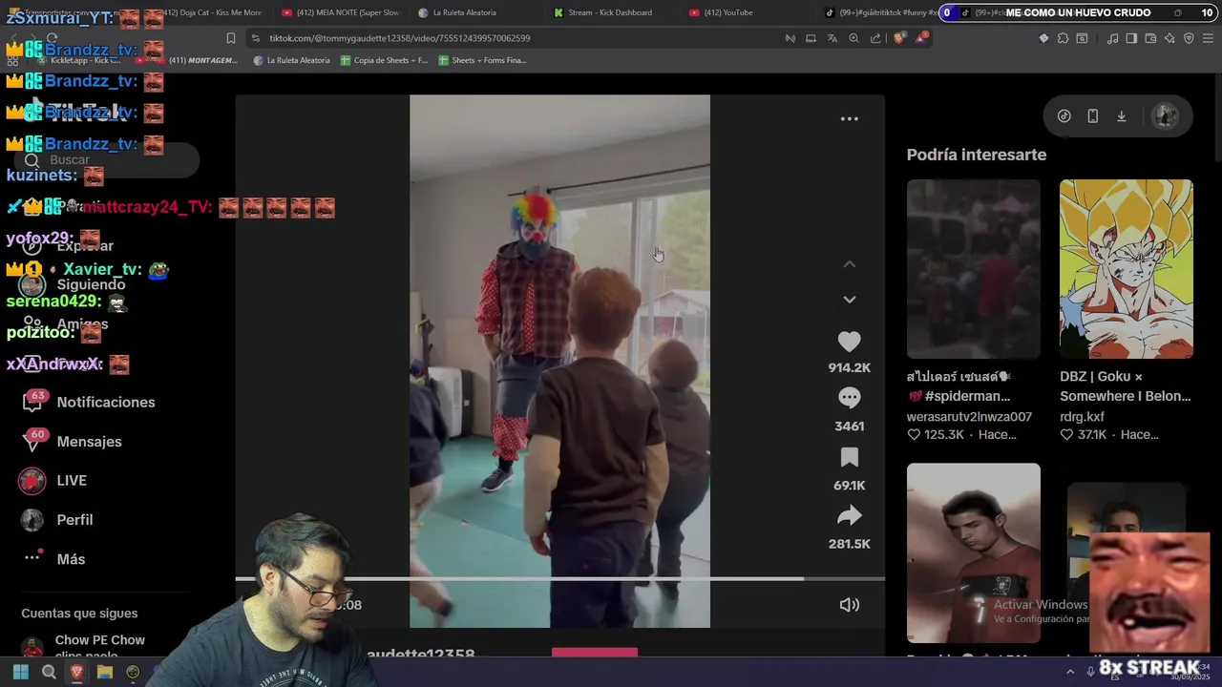Save the video with the bookmark icon
This screenshot has height=687, width=1222.
(x=849, y=457)
